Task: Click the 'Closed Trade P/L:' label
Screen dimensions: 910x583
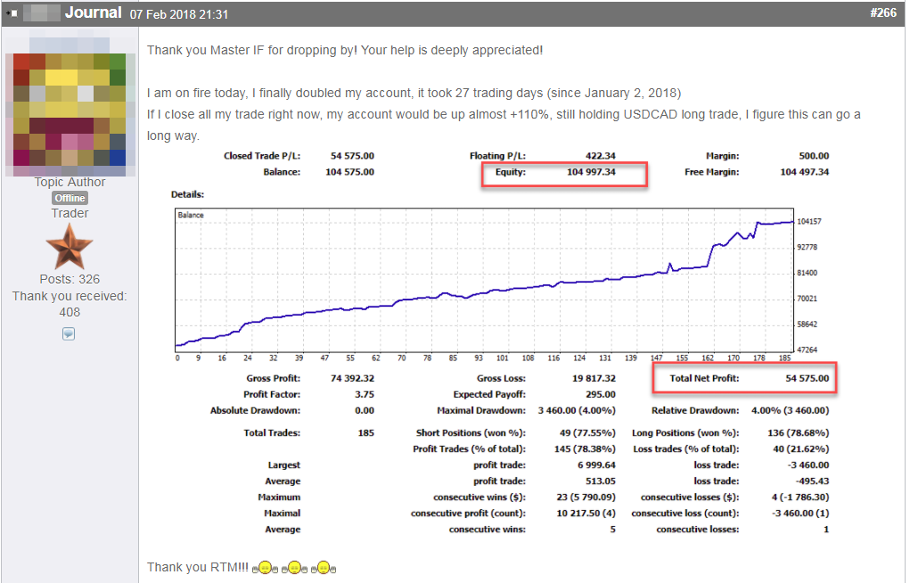Action: click(262, 156)
